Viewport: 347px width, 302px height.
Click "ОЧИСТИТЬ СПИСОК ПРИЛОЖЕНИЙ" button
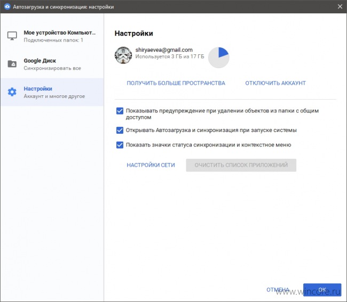(x=241, y=165)
